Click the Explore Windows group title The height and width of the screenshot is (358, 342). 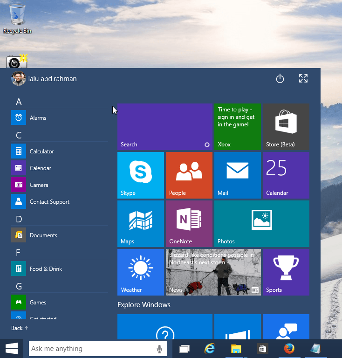point(144,305)
